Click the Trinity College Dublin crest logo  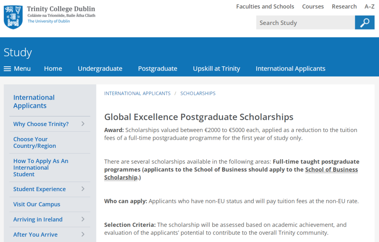coord(13,17)
